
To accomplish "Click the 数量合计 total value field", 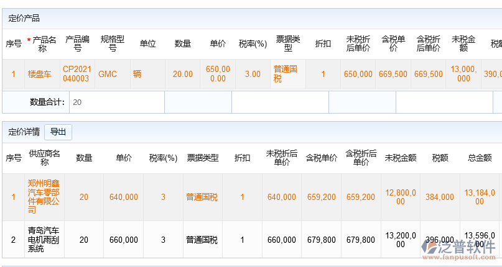I will tap(116, 102).
